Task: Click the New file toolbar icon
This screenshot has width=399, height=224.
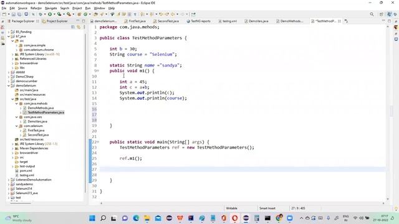Action: (4, 14)
